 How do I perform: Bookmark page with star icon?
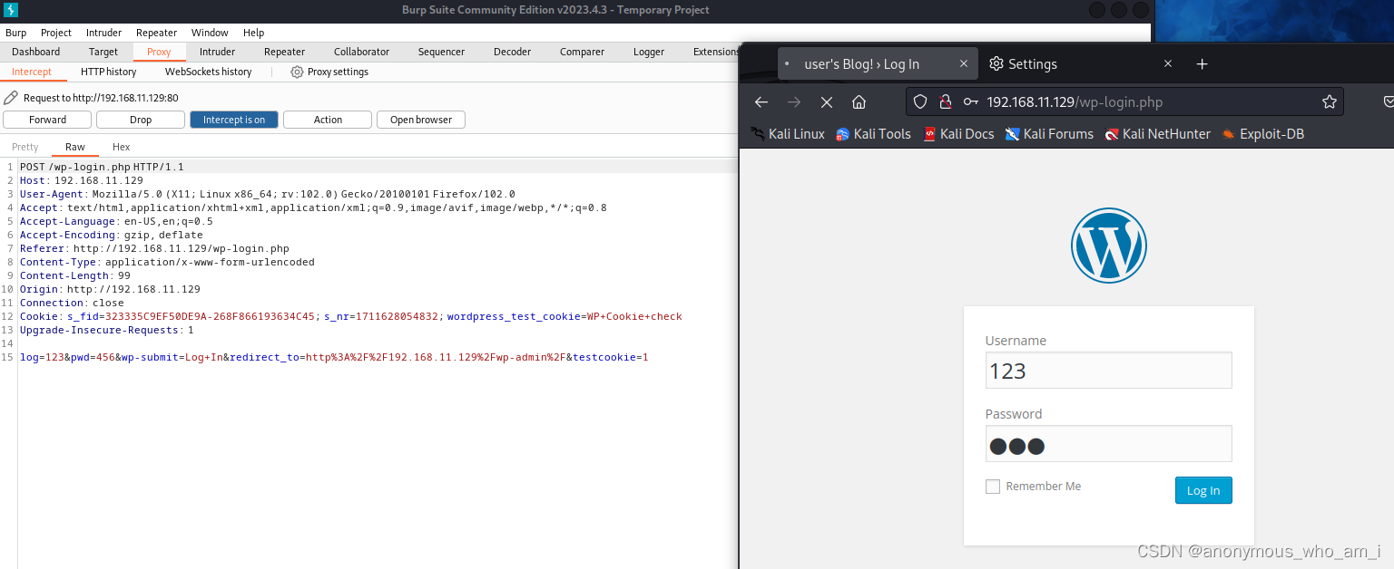coord(1330,102)
